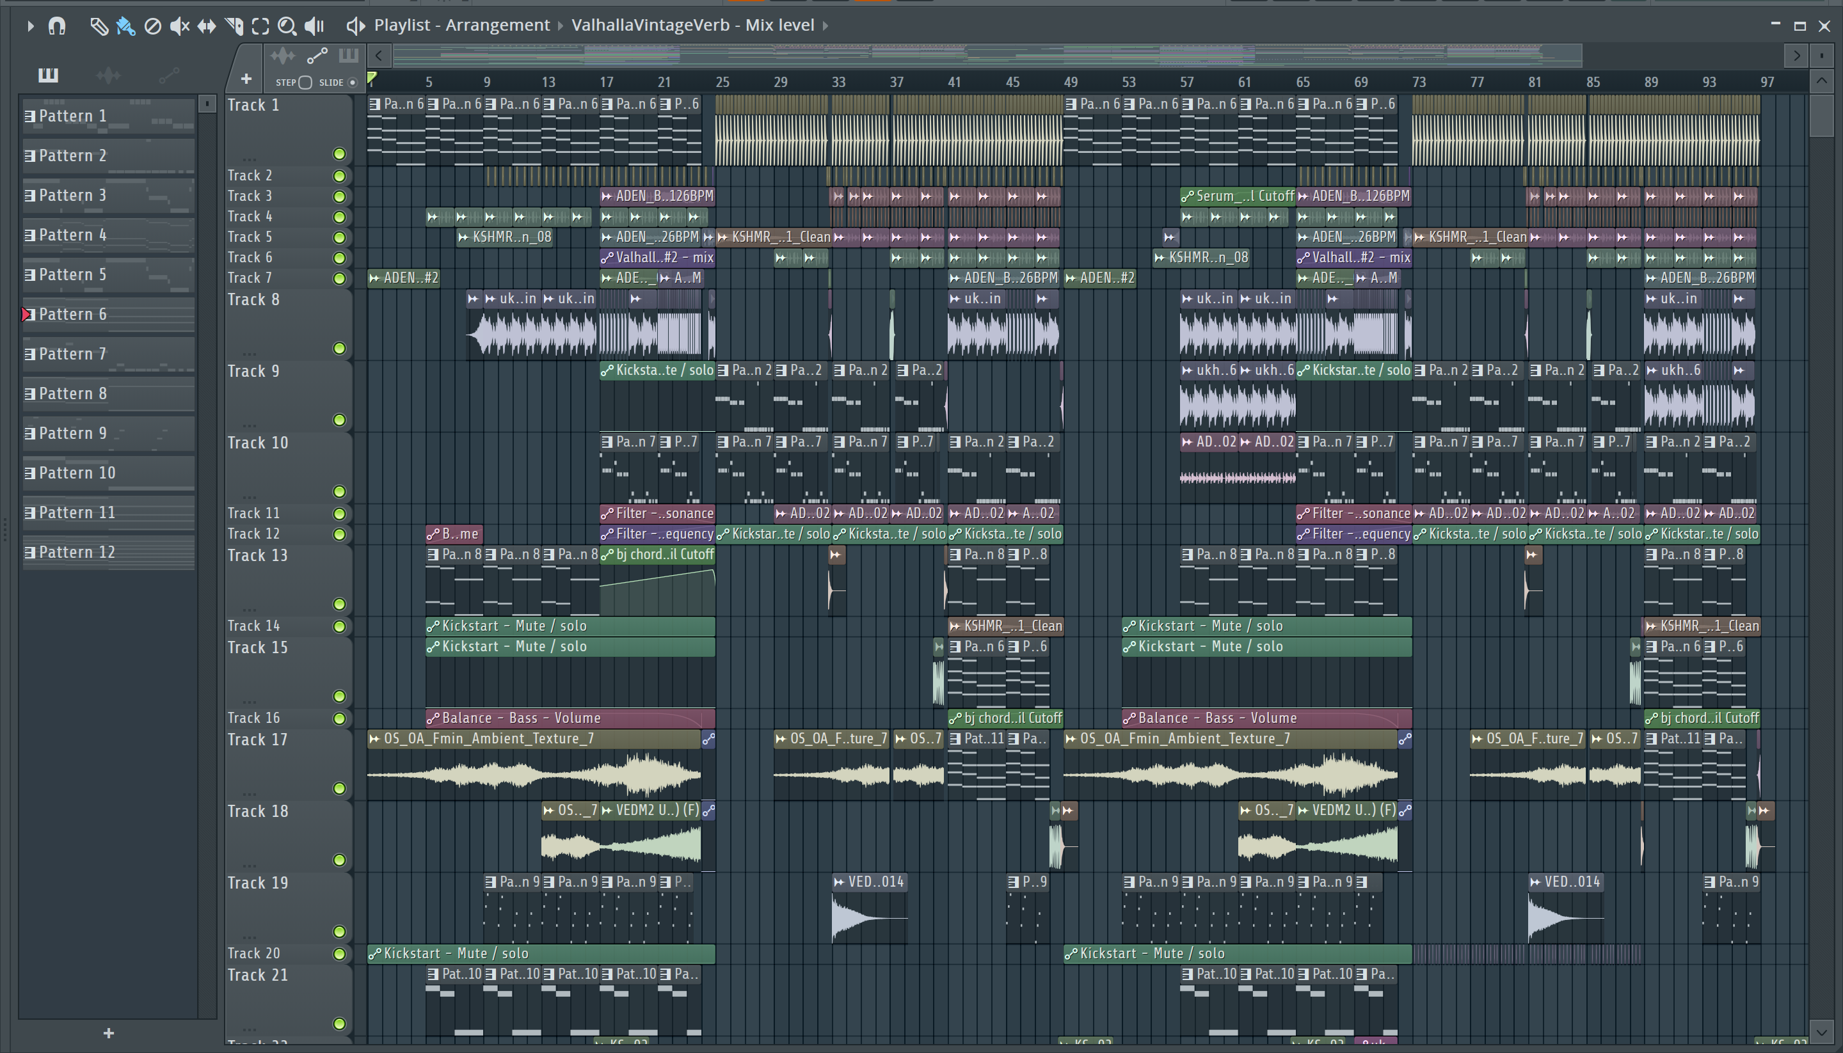Select Balance - Bass - Volume automation clip
This screenshot has height=1053, width=1843.
pyautogui.click(x=571, y=718)
